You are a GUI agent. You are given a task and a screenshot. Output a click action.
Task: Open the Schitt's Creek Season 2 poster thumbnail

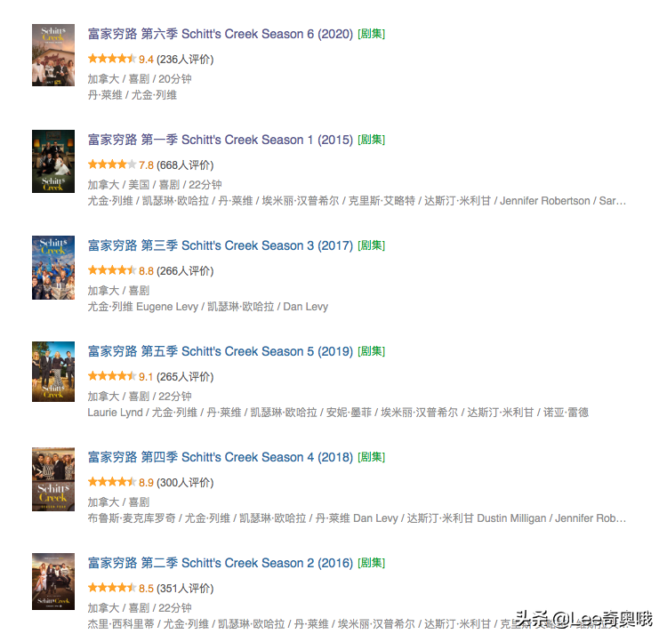coord(53,582)
